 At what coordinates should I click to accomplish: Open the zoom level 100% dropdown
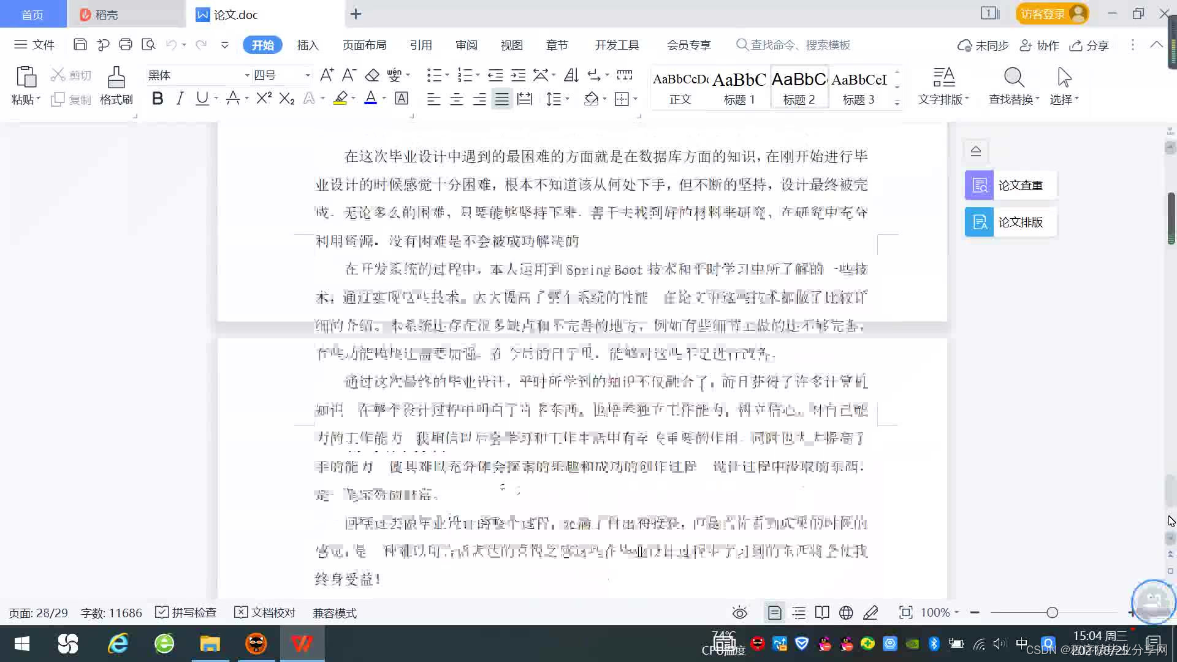point(940,613)
